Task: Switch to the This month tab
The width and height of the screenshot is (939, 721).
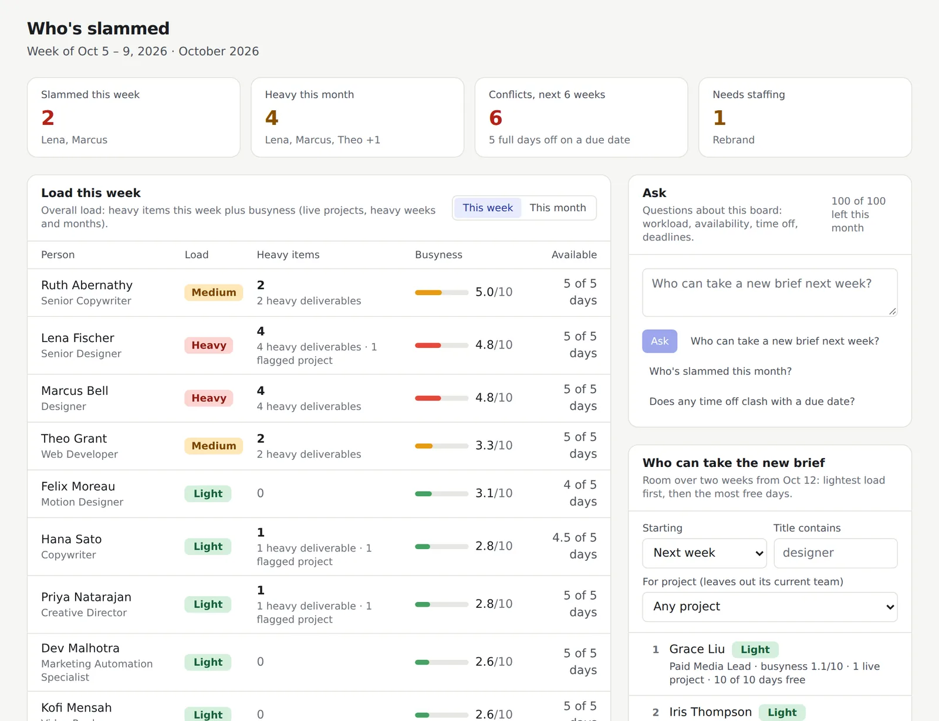Action: click(x=558, y=208)
